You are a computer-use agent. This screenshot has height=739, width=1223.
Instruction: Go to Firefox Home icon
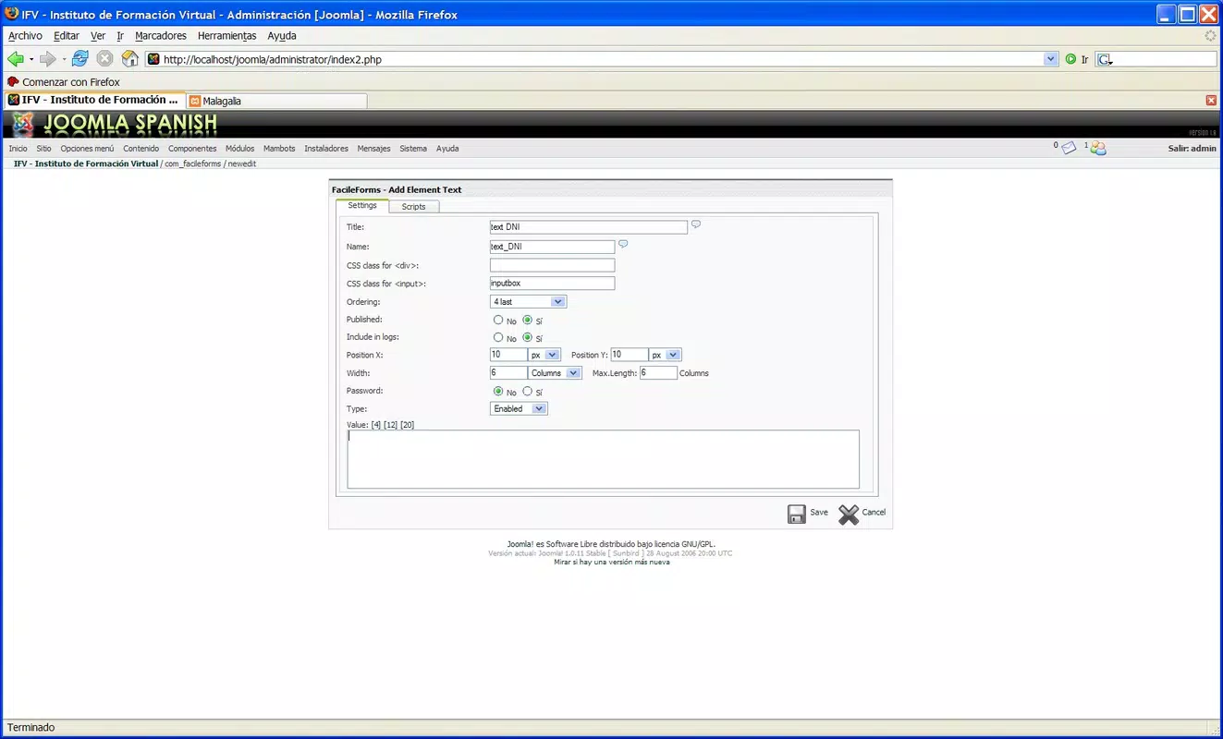130,59
